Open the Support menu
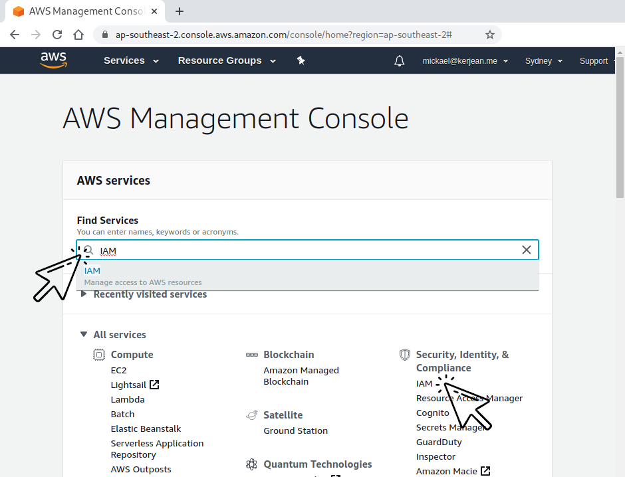This screenshot has width=625, height=477. point(597,61)
